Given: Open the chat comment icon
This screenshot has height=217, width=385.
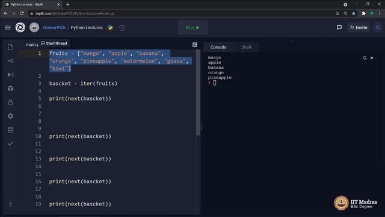Looking at the screenshot, I should [339, 27].
